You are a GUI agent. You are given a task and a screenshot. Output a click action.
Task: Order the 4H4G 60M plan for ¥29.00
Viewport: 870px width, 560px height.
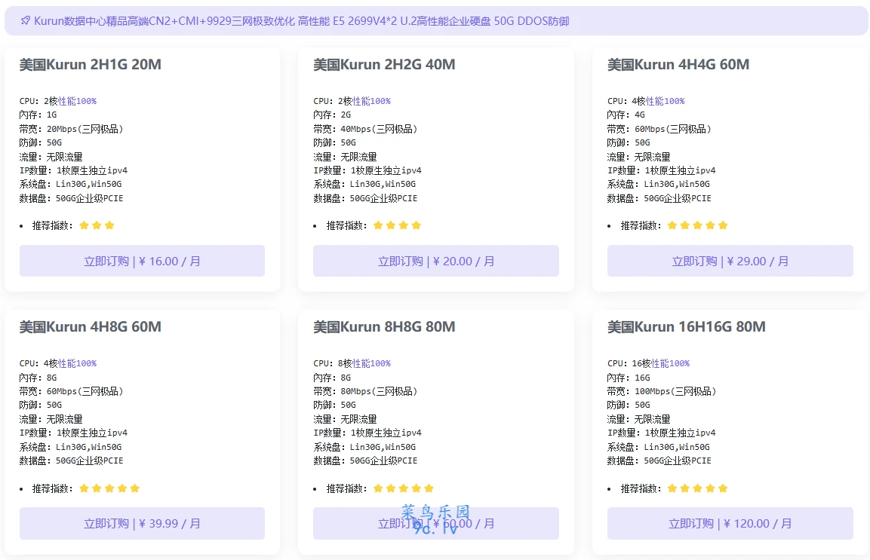pyautogui.click(x=730, y=261)
